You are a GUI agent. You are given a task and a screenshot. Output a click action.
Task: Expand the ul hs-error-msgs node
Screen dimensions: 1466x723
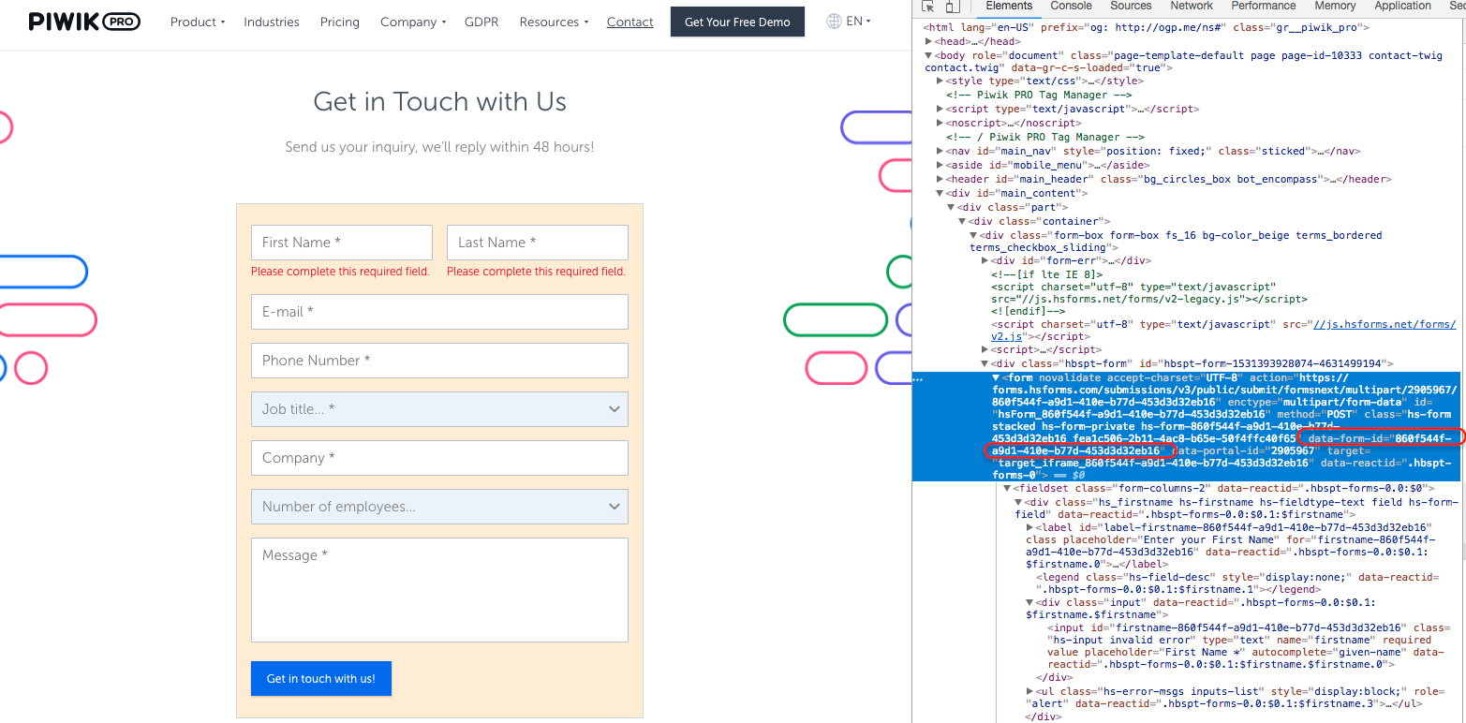[x=1029, y=691]
